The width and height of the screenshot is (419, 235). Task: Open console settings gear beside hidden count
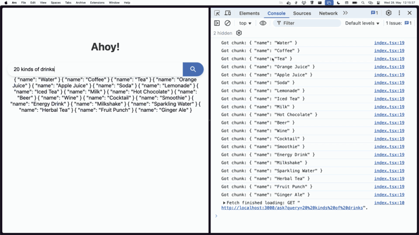(239, 33)
